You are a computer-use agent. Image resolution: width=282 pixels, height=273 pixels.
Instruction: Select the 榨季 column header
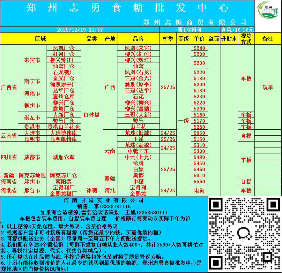pos(168,39)
